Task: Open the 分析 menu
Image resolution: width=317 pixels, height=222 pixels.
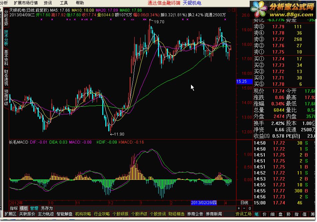Action: coord(4,3)
